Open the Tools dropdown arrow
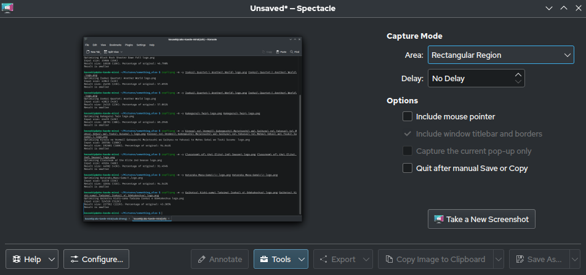Screen dimensions: 586x275 coord(302,260)
